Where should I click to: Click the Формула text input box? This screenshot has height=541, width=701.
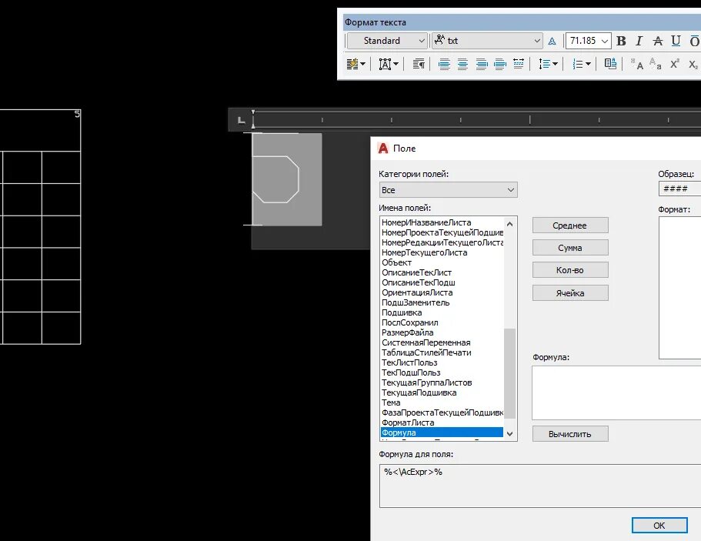click(616, 393)
